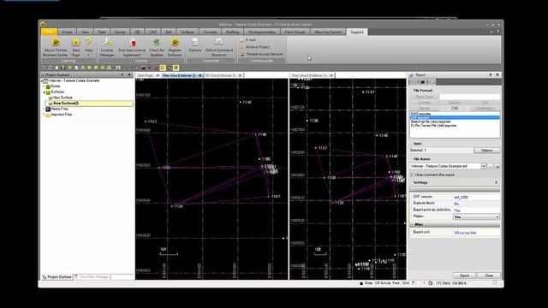Click Export unit value US survey foot

tap(465, 233)
